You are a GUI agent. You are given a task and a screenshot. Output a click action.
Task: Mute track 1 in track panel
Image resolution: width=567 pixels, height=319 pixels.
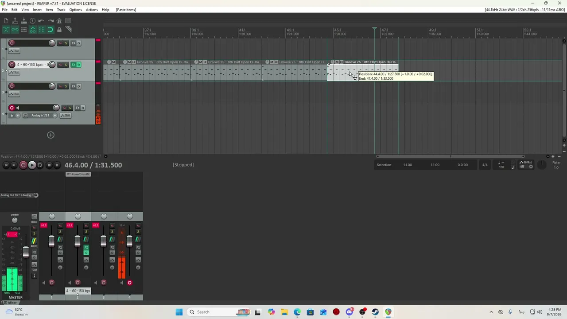pos(60,43)
